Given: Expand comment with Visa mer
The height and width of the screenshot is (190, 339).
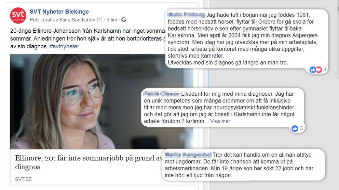Looking at the screenshot, I should tap(220, 121).
